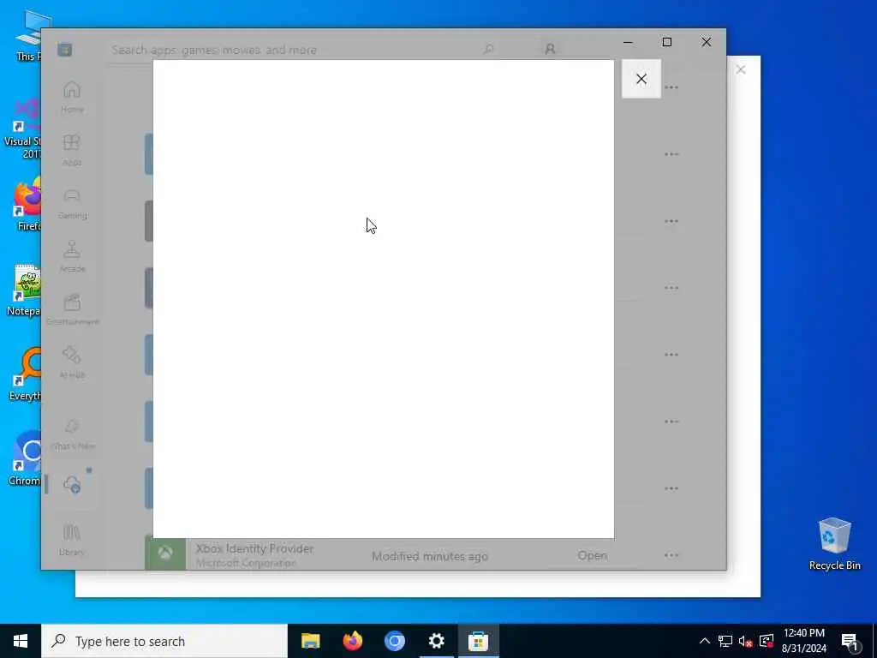Image resolution: width=877 pixels, height=658 pixels.
Task: Select Visual Studio 2017 desktop shortcut
Action: [23, 129]
